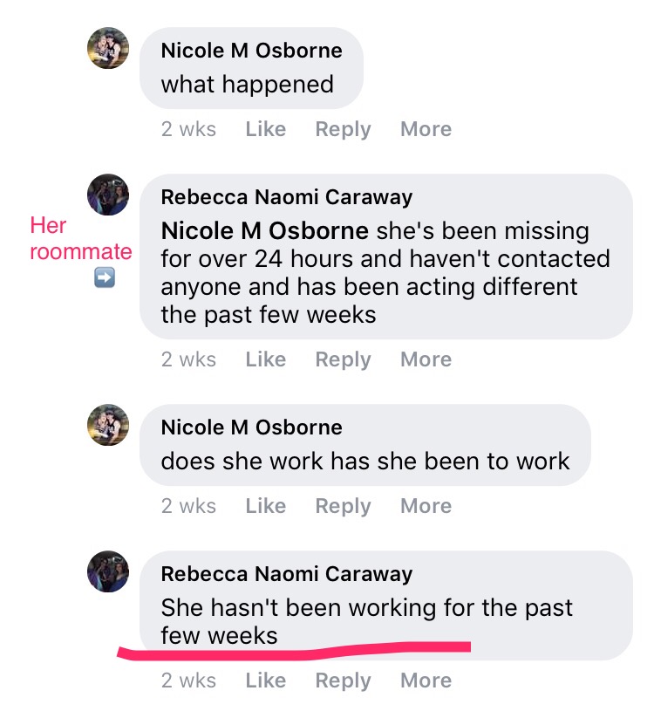Screen dimensions: 654x718
Task: Open Rebecca's avatar beside "hasn't been working" comment
Action: [x=109, y=571]
